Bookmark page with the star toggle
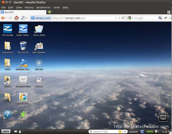This screenshot has width=172, height=134. coord(116,18)
